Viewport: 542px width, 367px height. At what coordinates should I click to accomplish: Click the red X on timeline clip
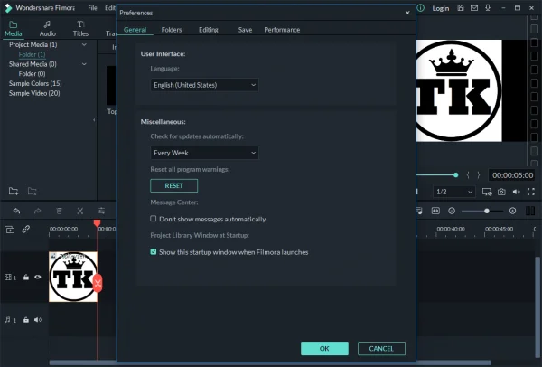pos(98,283)
